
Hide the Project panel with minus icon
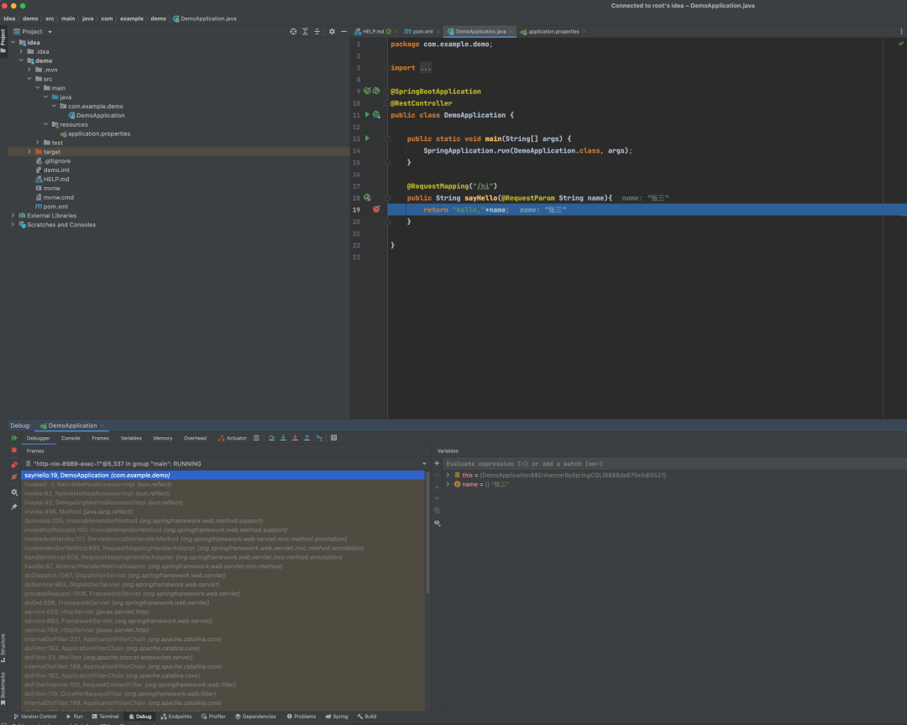343,32
